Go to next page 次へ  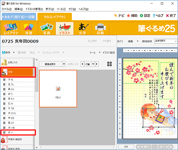point(163,147)
